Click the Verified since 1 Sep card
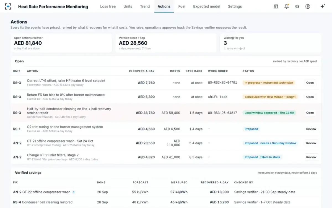332x208 pixels. click(166, 43)
